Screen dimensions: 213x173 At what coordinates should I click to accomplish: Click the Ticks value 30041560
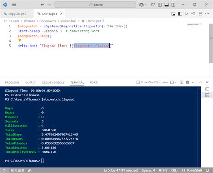49,130
